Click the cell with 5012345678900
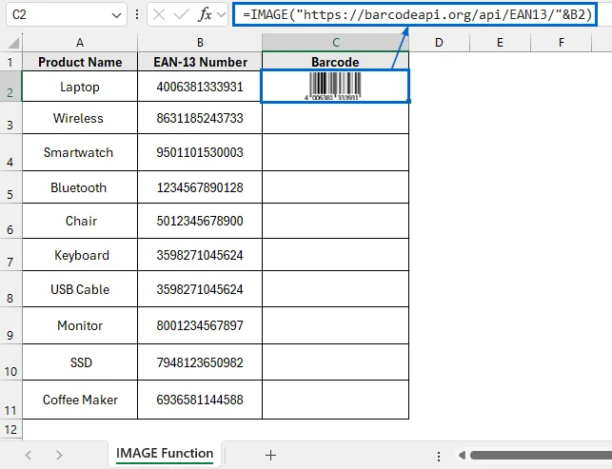The height and width of the screenshot is (469, 612). [x=200, y=221]
